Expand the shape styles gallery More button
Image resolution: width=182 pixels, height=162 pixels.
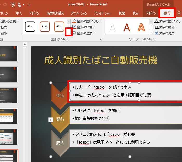(69, 32)
